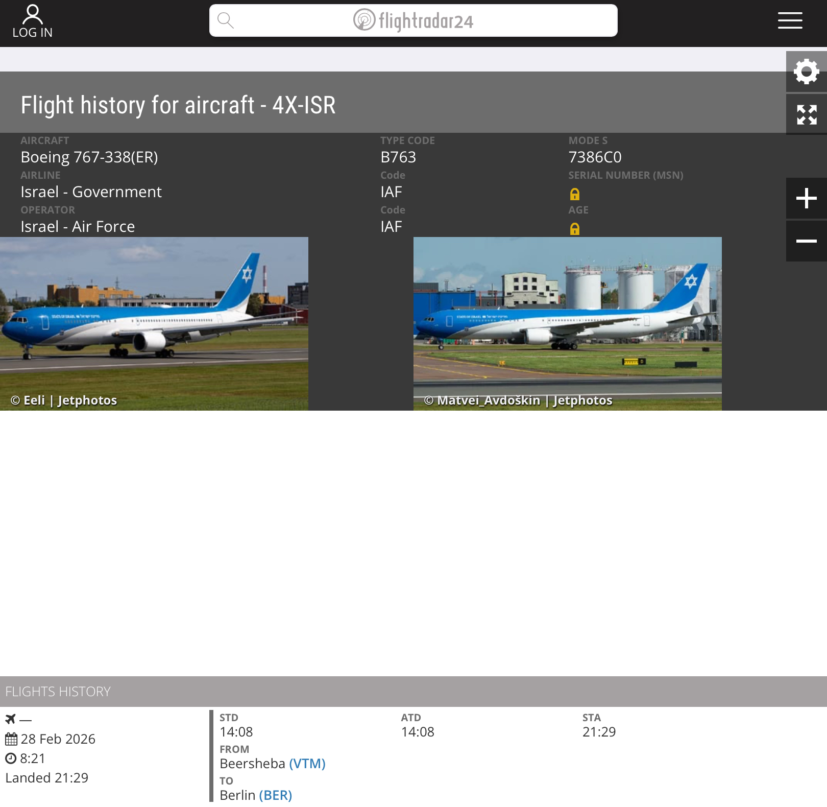827x807 pixels.
Task: Open settings with the gear icon
Action: 806,72
